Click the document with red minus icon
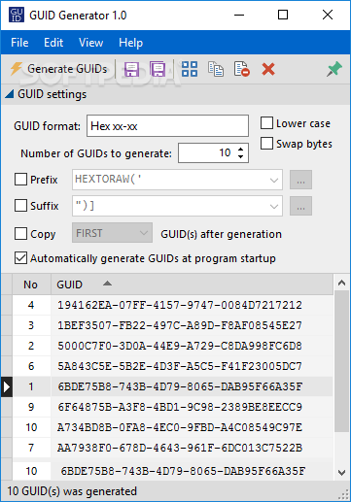 pyautogui.click(x=242, y=69)
